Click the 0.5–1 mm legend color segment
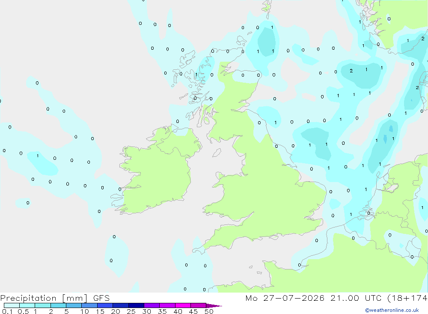Viewport: 428px width, 314px height. click(x=27, y=305)
